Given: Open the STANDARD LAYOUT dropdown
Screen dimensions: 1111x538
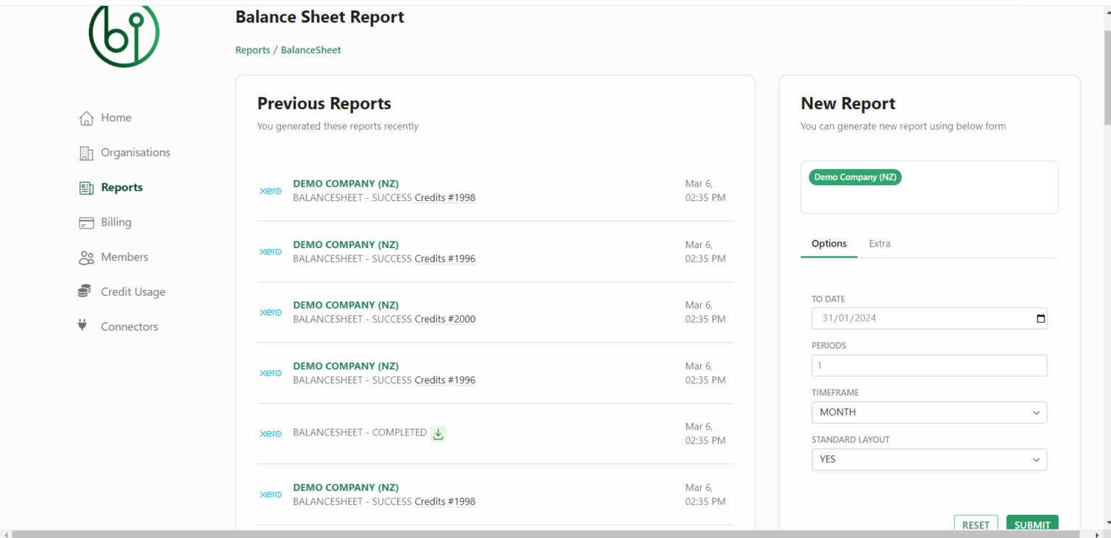Looking at the screenshot, I should (x=929, y=459).
